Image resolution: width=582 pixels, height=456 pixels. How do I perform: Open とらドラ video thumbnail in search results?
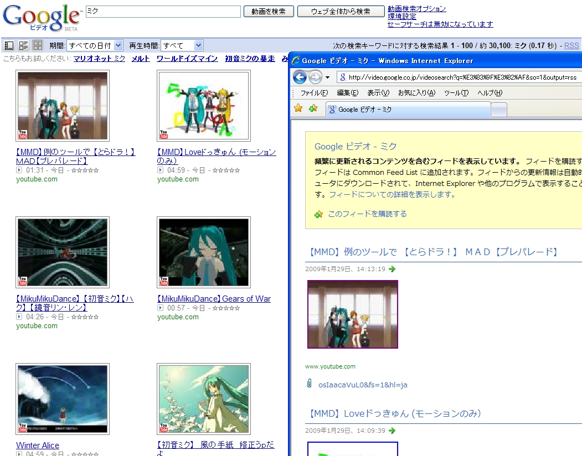pyautogui.click(x=63, y=106)
